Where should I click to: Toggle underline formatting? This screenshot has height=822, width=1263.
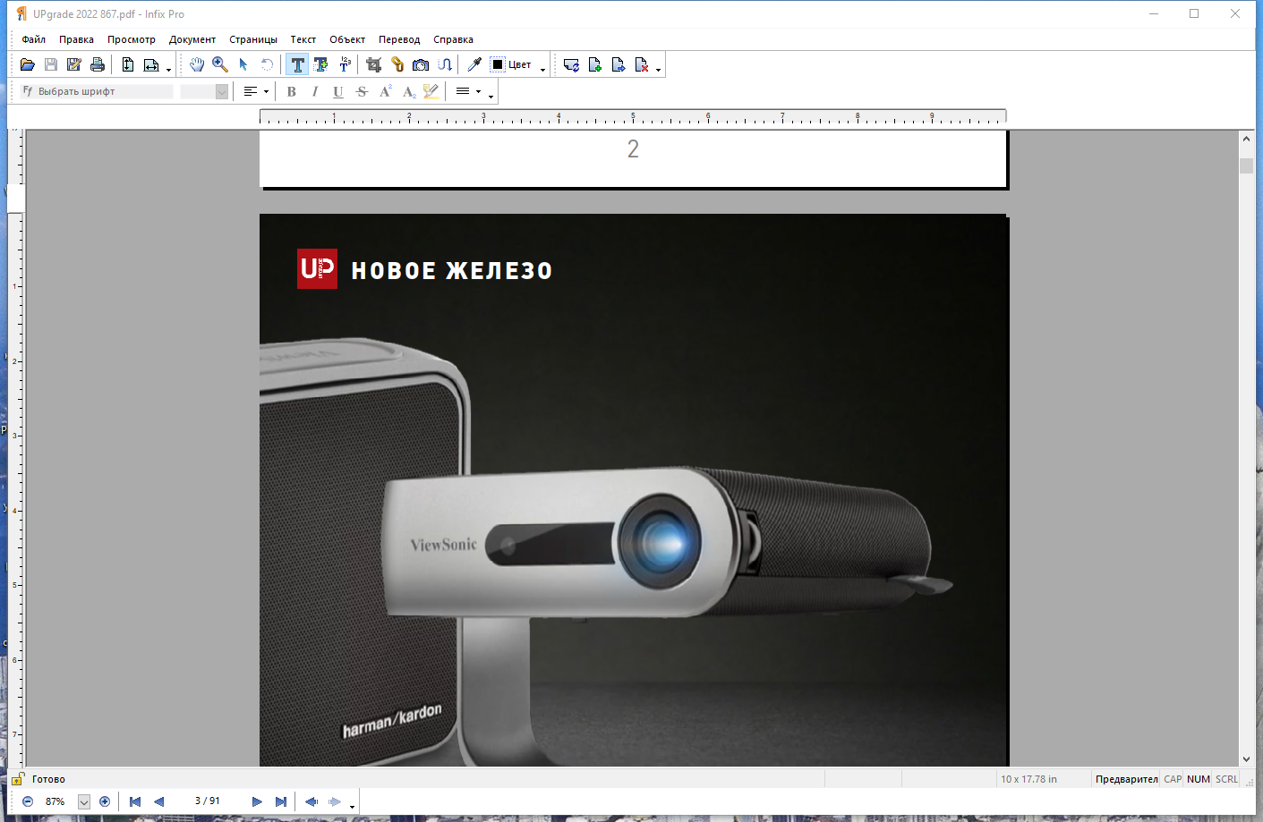(338, 91)
